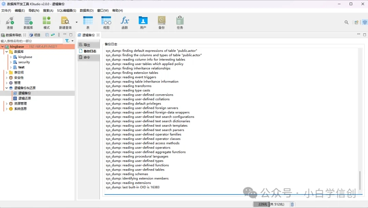This screenshot has width=368, height=208.
Task: Open 导航(N) menu
Action: pyautogui.click(x=34, y=11)
